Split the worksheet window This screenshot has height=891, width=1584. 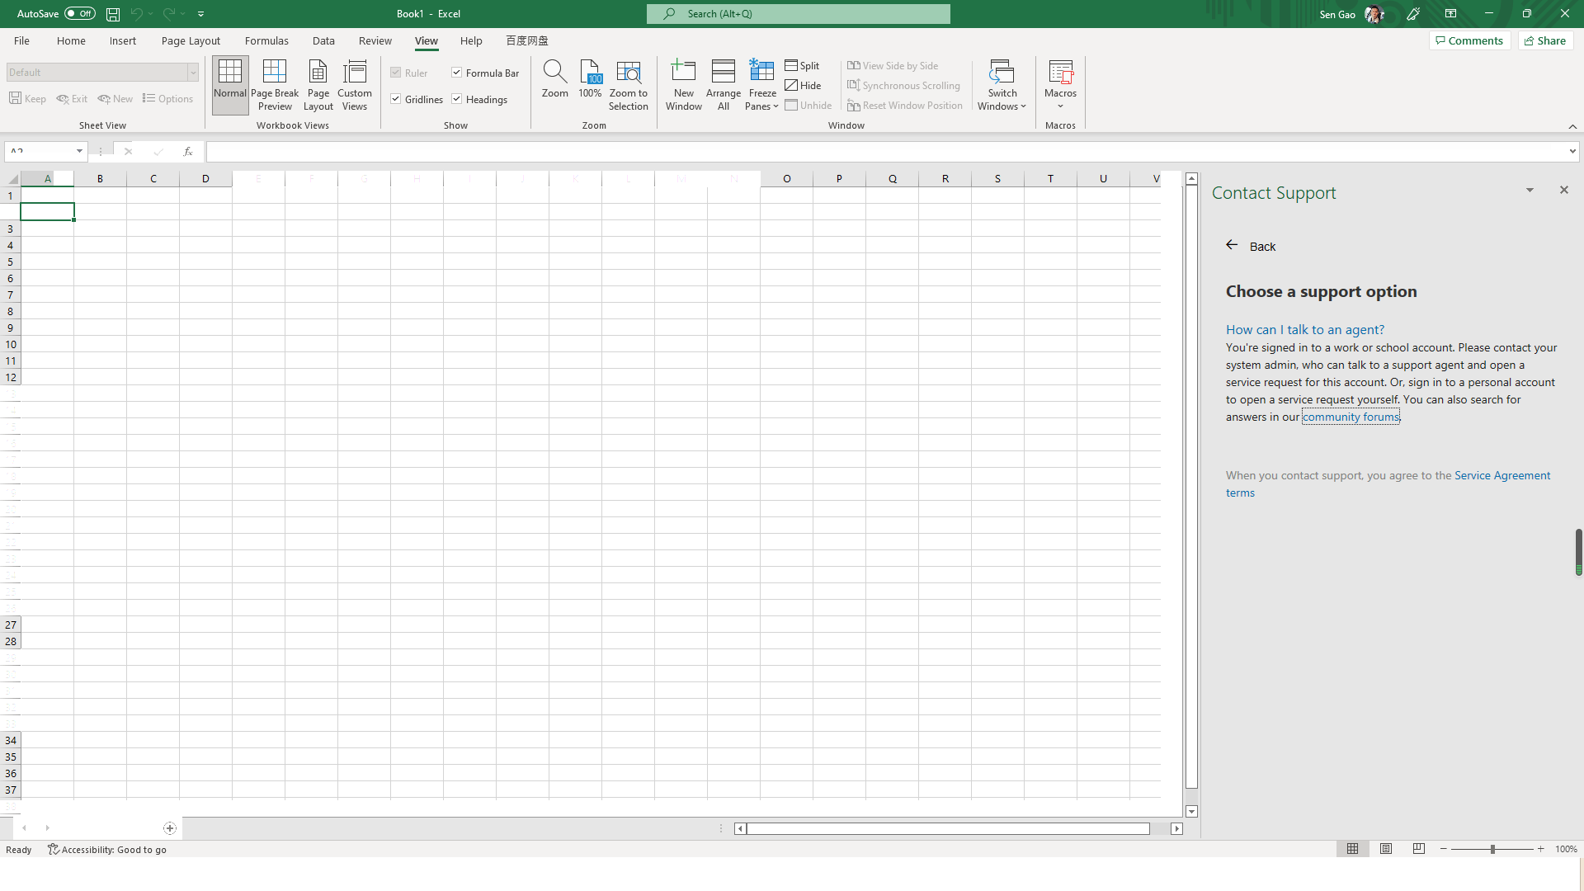[802, 65]
